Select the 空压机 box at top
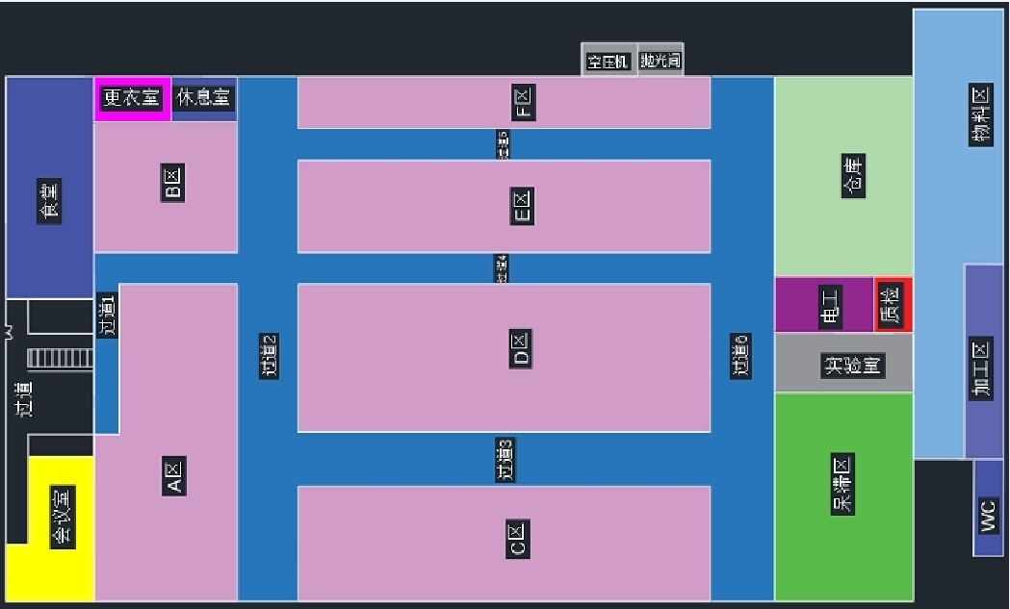The width and height of the screenshot is (1010, 609). pos(609,62)
